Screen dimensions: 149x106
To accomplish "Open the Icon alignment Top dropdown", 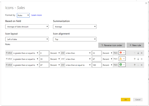I will tap(75, 39).
